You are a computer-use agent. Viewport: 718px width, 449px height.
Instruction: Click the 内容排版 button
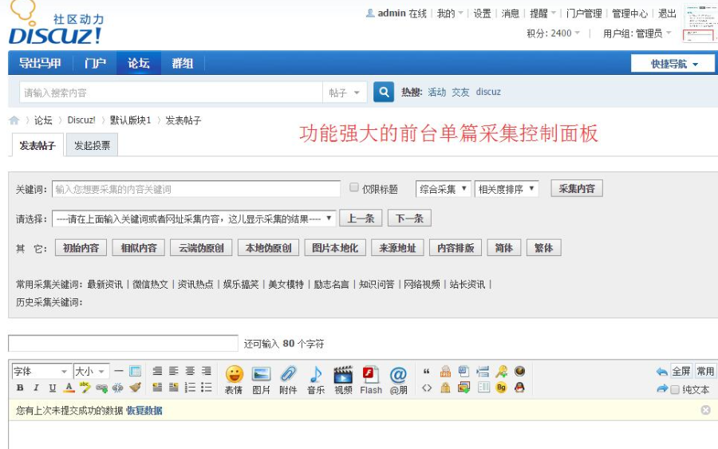pos(456,247)
